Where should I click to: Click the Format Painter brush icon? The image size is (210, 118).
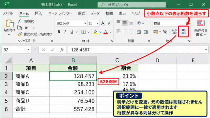click(20, 34)
